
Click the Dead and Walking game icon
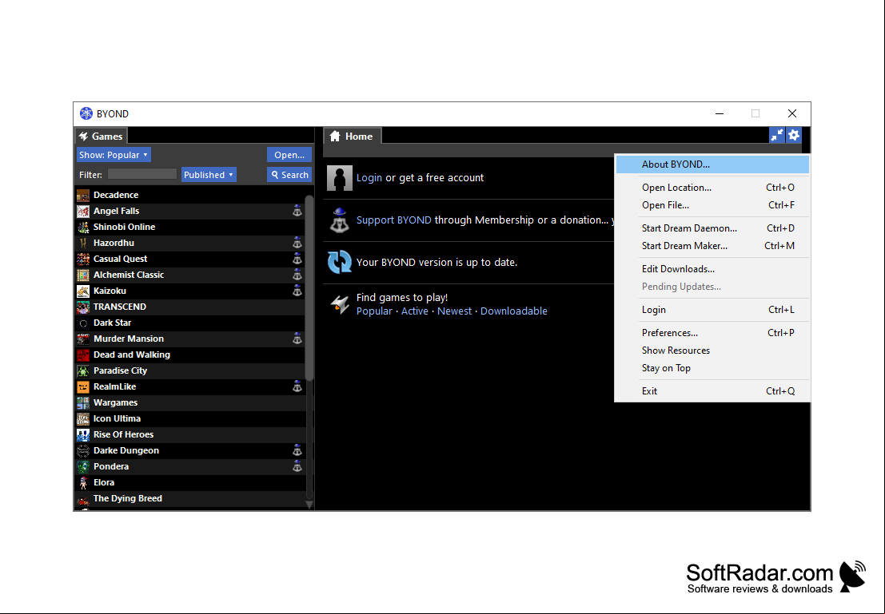pyautogui.click(x=83, y=355)
